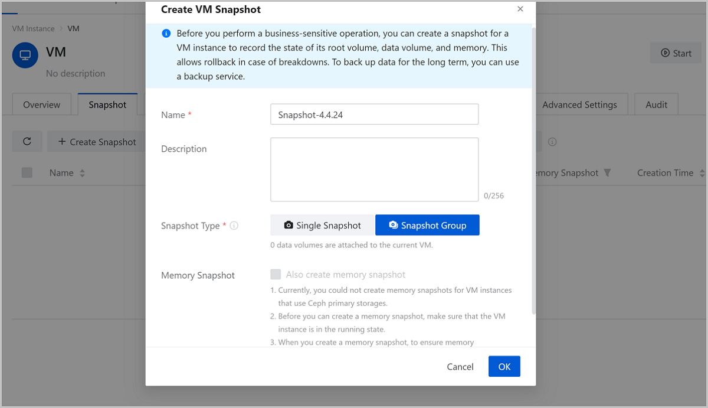Viewport: 708px width, 408px height.
Task: Click the info icon beside the toolbar
Action: click(x=552, y=142)
